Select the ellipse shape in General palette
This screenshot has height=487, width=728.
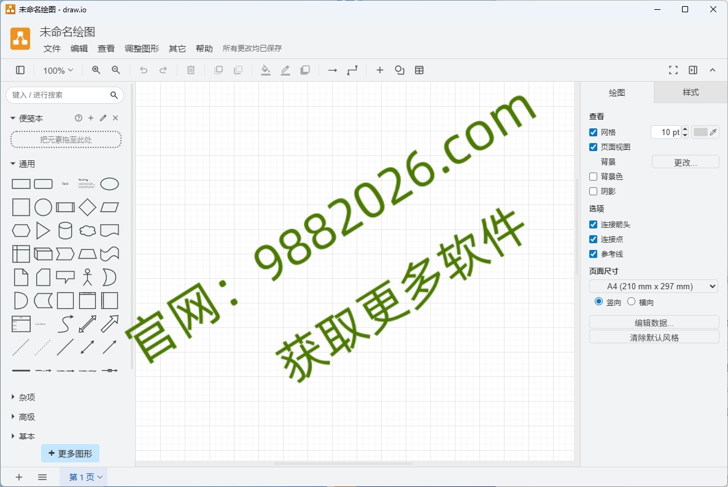click(110, 184)
